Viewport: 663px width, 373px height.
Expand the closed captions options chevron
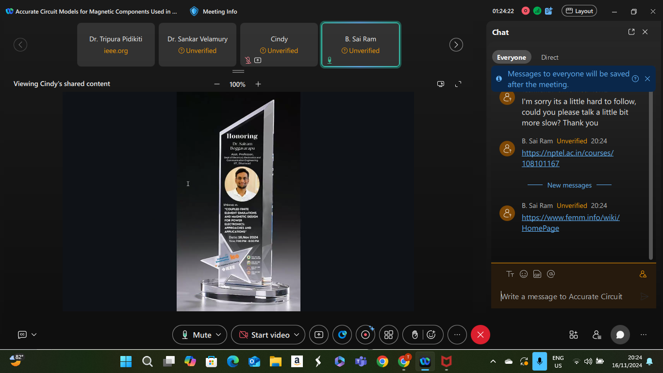(x=34, y=335)
